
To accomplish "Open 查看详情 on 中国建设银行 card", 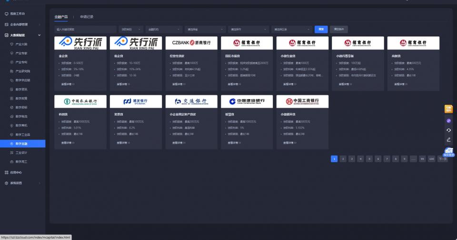I will point(234,143).
